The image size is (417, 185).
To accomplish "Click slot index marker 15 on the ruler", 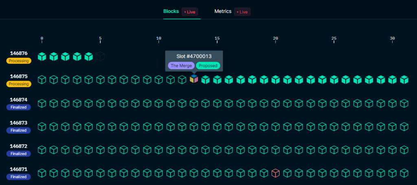I will (217, 39).
